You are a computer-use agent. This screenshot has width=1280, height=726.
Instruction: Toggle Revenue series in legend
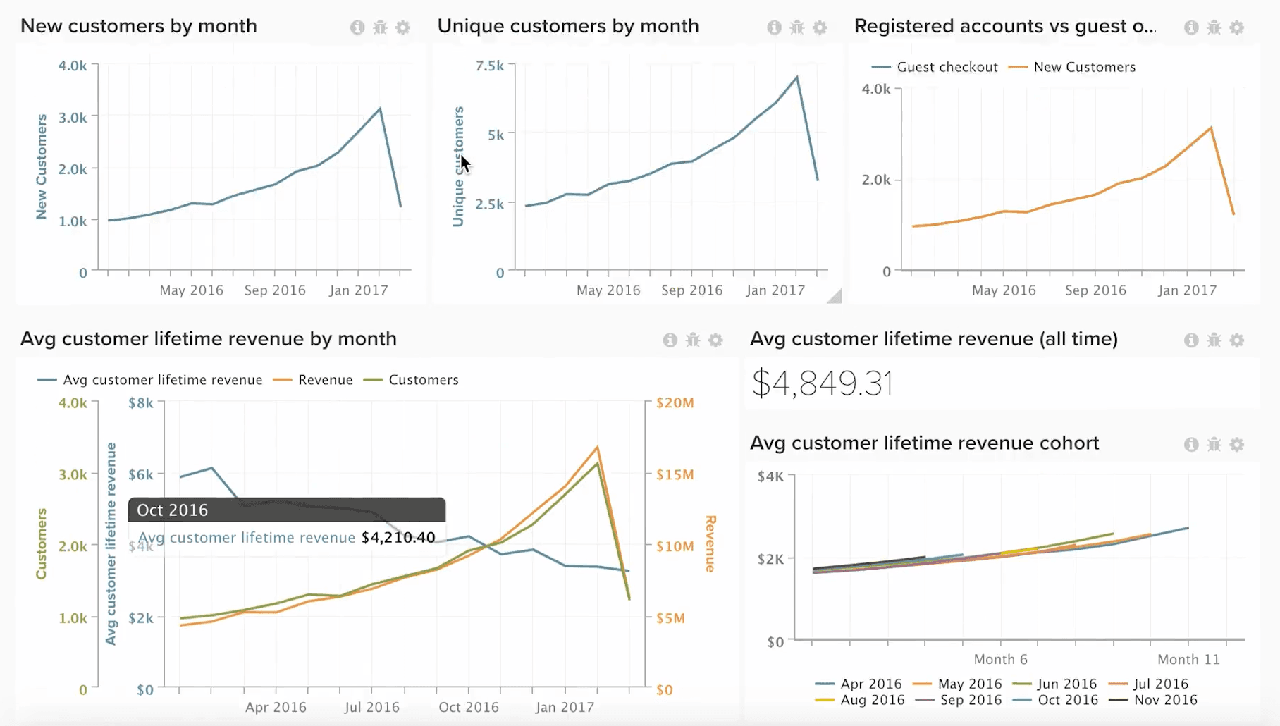click(313, 380)
